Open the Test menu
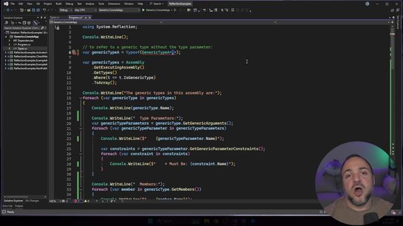The width and height of the screenshot is (403, 226). click(x=79, y=4)
